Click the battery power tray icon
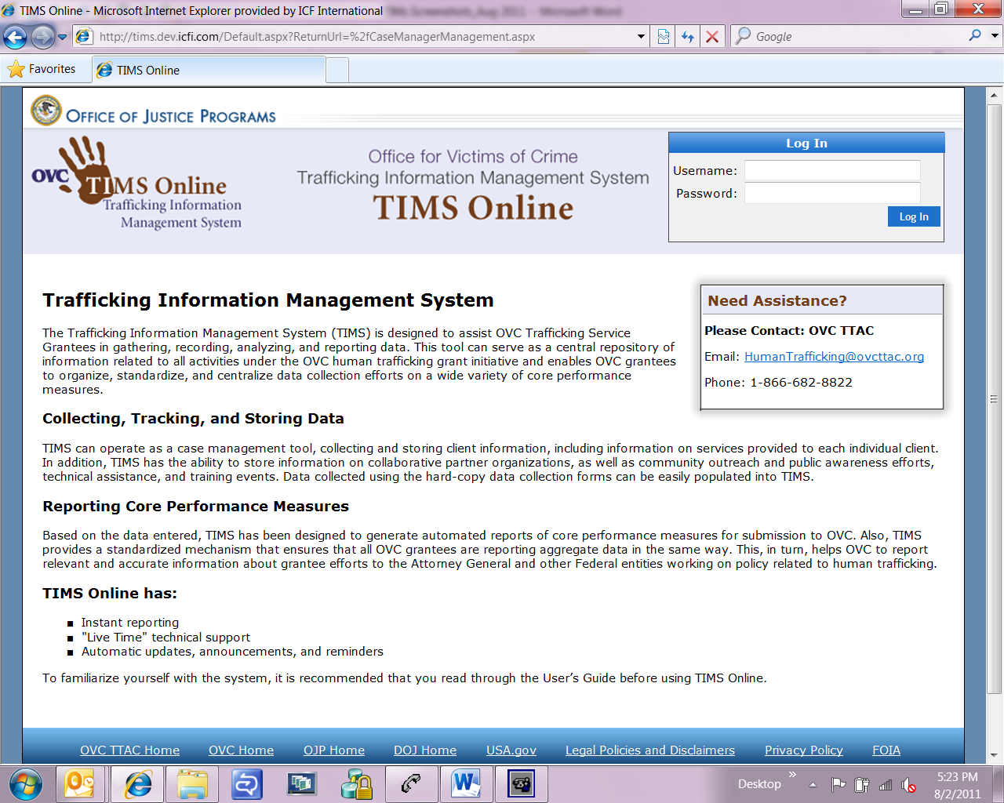 point(862,784)
